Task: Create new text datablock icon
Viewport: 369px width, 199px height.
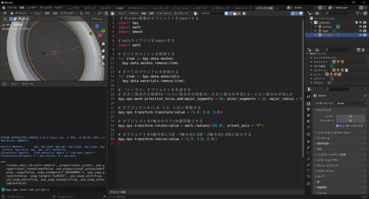Action: [x=230, y=13]
